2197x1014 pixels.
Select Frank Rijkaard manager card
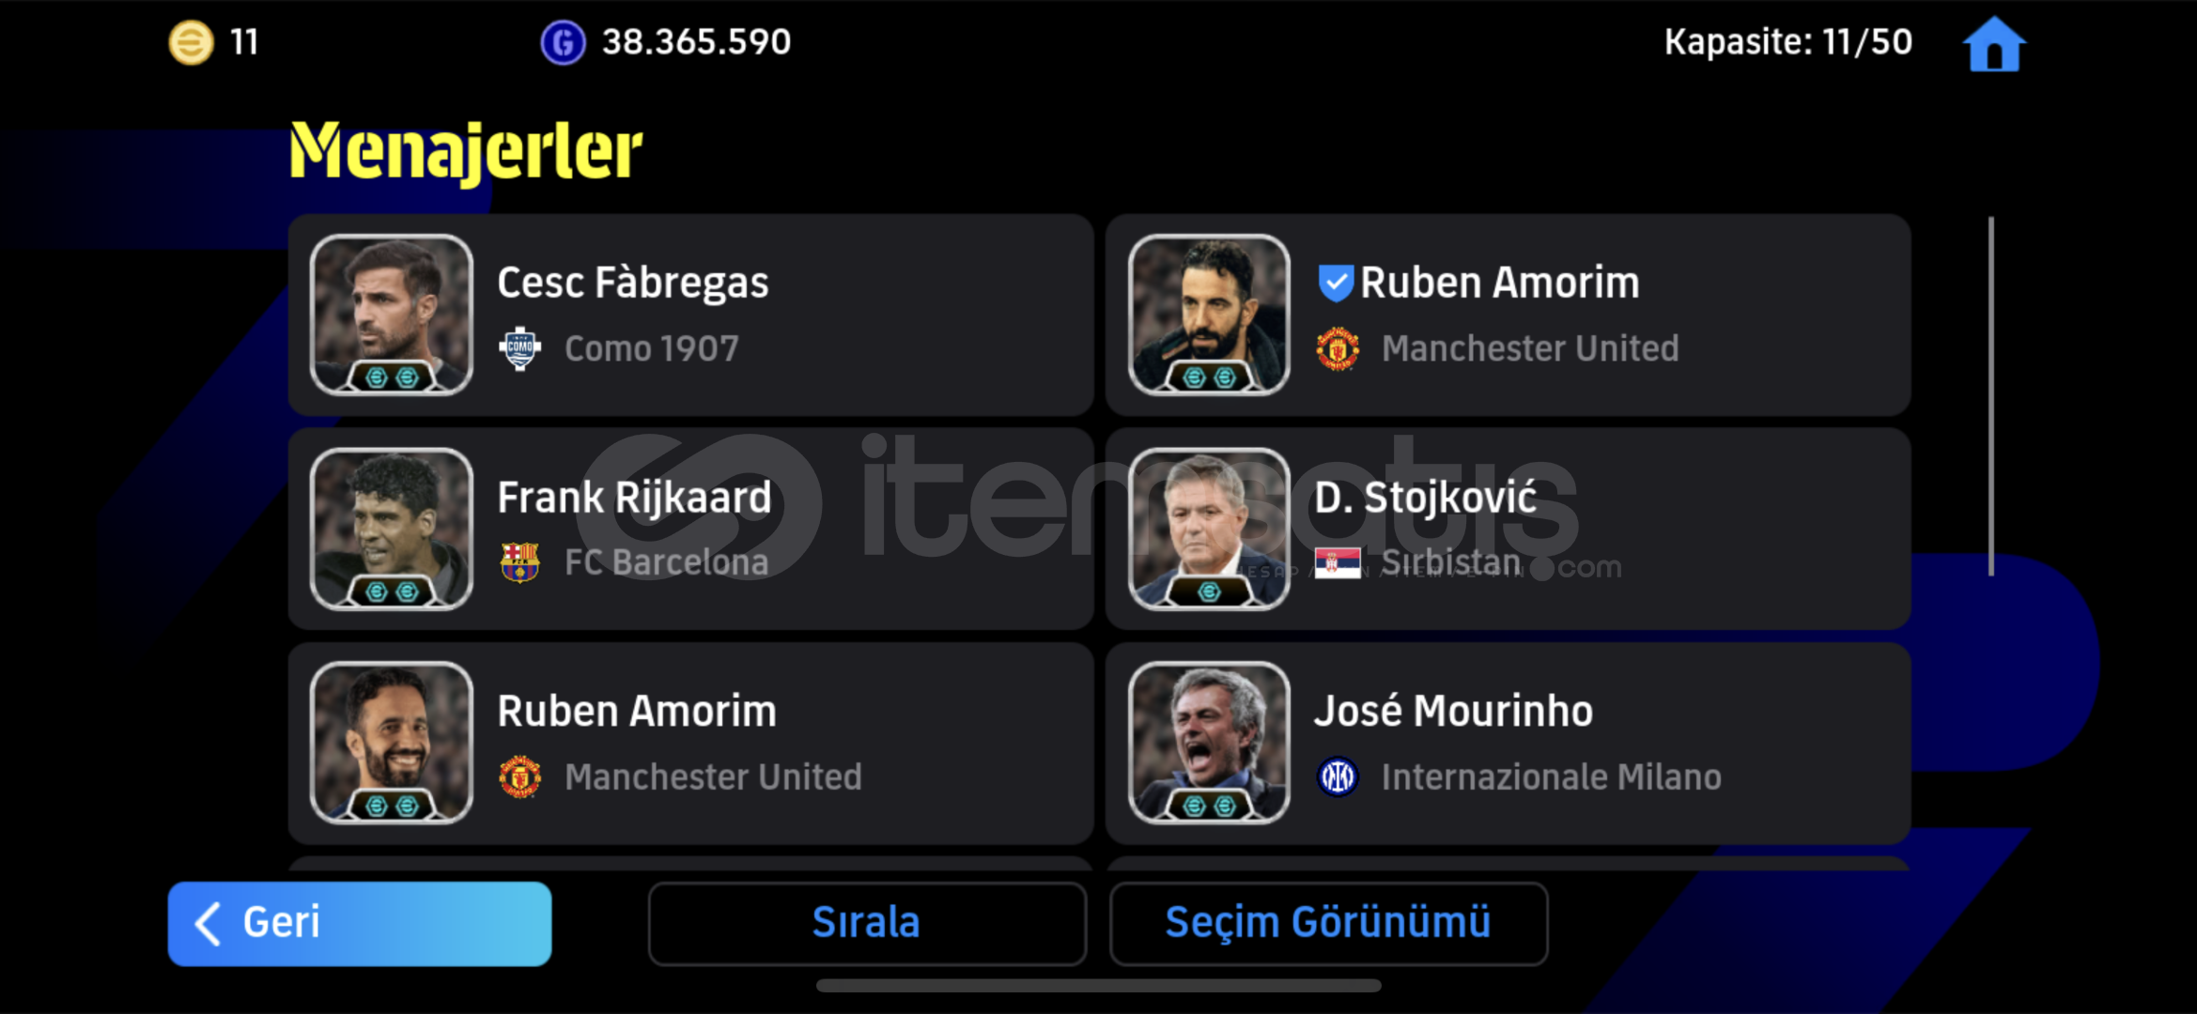pyautogui.click(x=691, y=529)
